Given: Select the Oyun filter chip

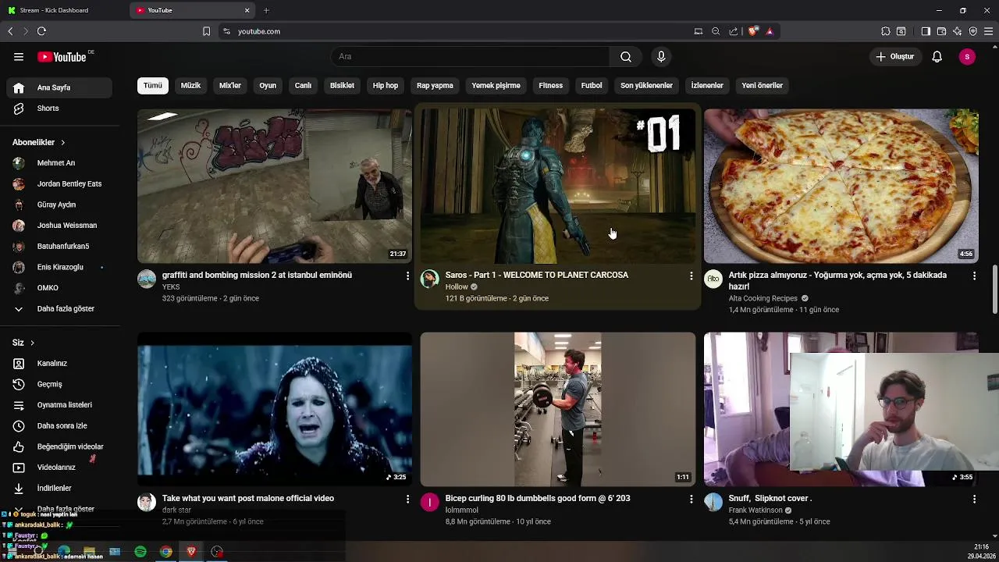Looking at the screenshot, I should point(268,85).
